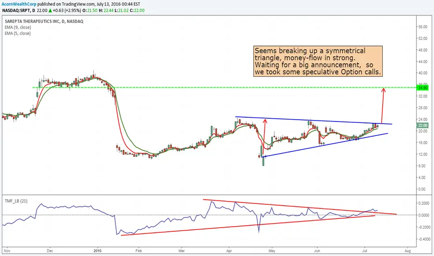The image size is (434, 256).
Task: Click the Mar label on time axis
Action: 181,251
